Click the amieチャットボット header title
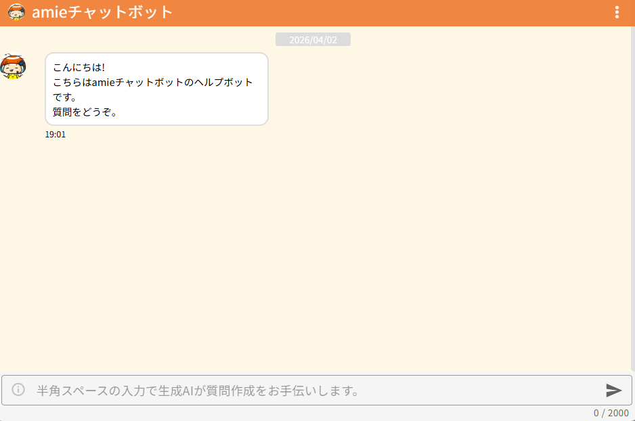The image size is (635, 421). 102,12
